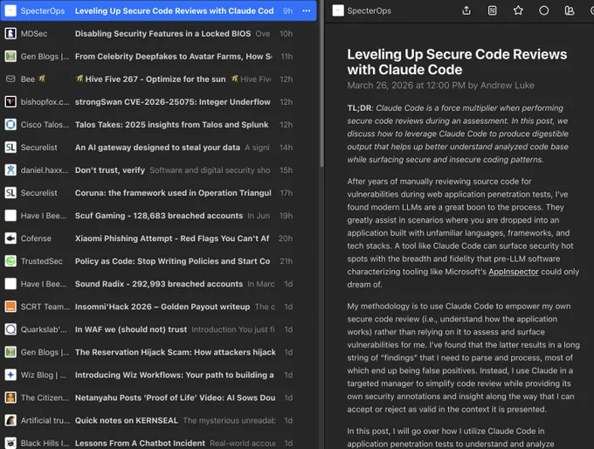594x449 pixels.
Task: Click the bishopfox feed icon
Action: [10, 101]
